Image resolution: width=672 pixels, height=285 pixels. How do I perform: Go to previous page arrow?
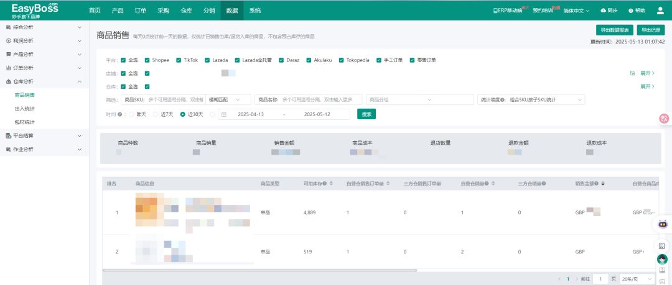pyautogui.click(x=560, y=279)
